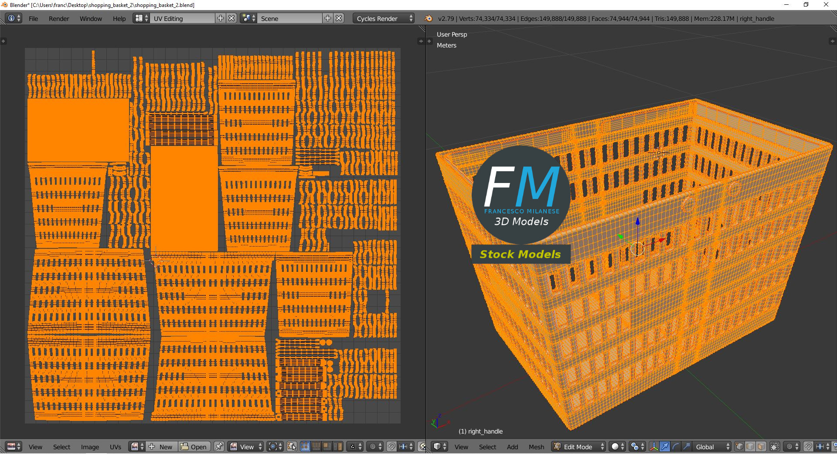Screen dimensions: 837x454
Task: Open the UV editor Select menu
Action: tap(61, 447)
